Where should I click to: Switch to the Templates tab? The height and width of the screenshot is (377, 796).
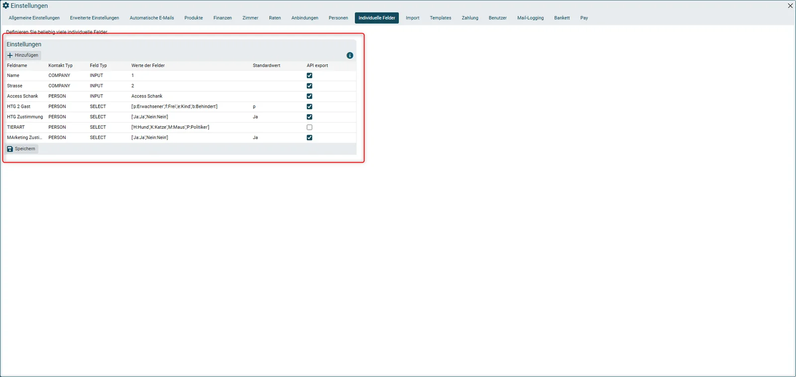click(x=440, y=18)
